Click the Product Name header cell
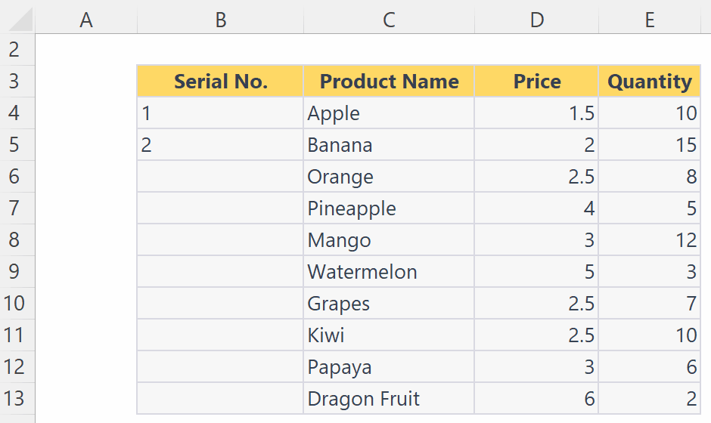The image size is (711, 423). coord(389,81)
